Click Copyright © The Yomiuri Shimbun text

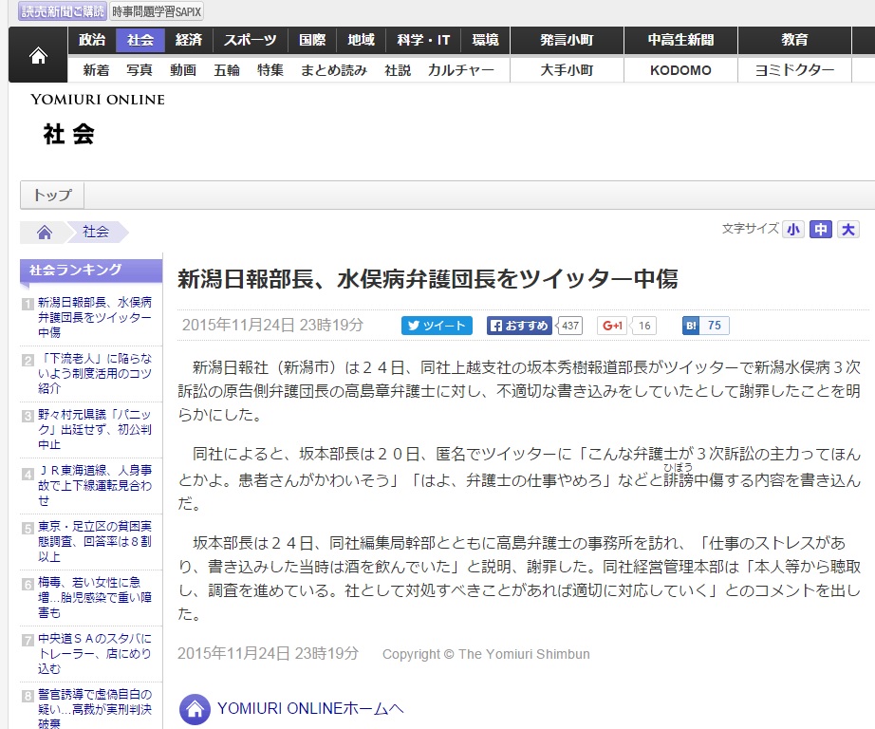[x=486, y=654]
